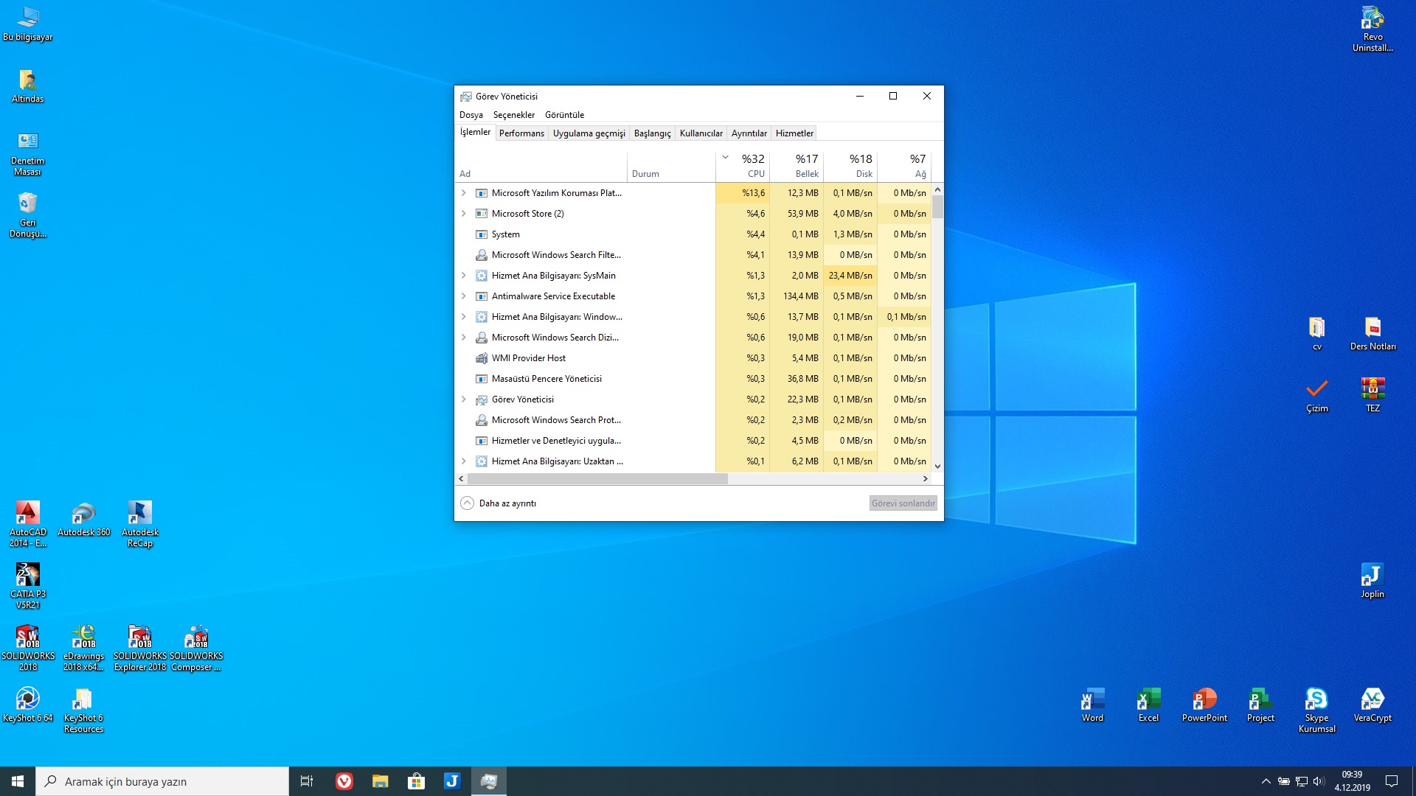Collapse details with Daha az ayrıntı
Screen dimensions: 1416x796
point(499,503)
